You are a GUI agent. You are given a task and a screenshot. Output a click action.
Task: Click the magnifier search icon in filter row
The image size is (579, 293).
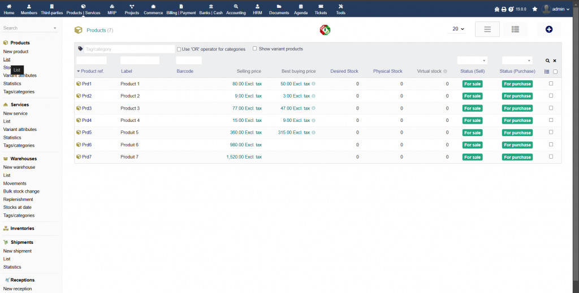(547, 60)
